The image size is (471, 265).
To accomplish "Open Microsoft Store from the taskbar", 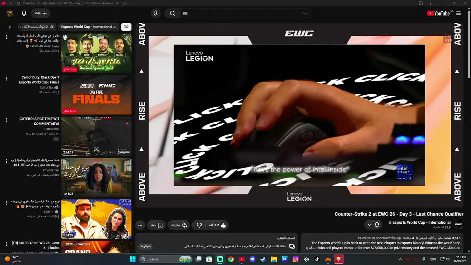I will [x=209, y=259].
